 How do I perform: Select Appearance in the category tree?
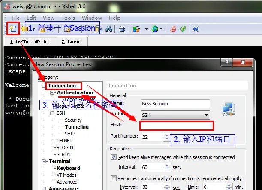tap(63, 188)
